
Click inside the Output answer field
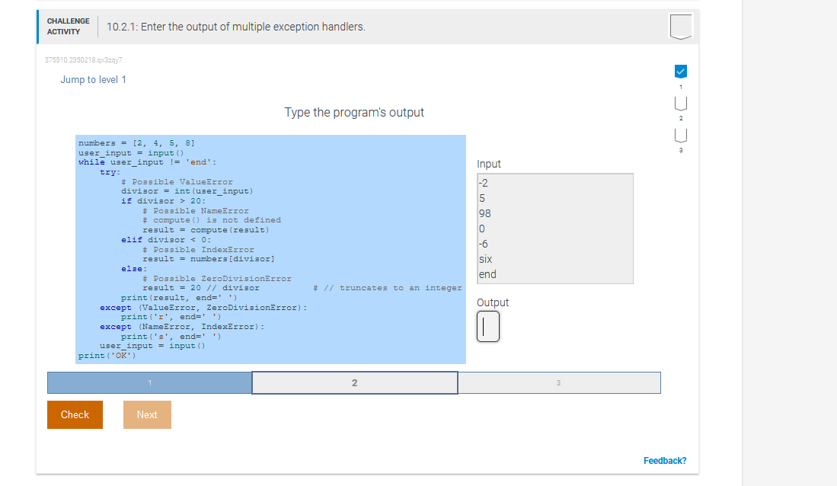pos(488,326)
